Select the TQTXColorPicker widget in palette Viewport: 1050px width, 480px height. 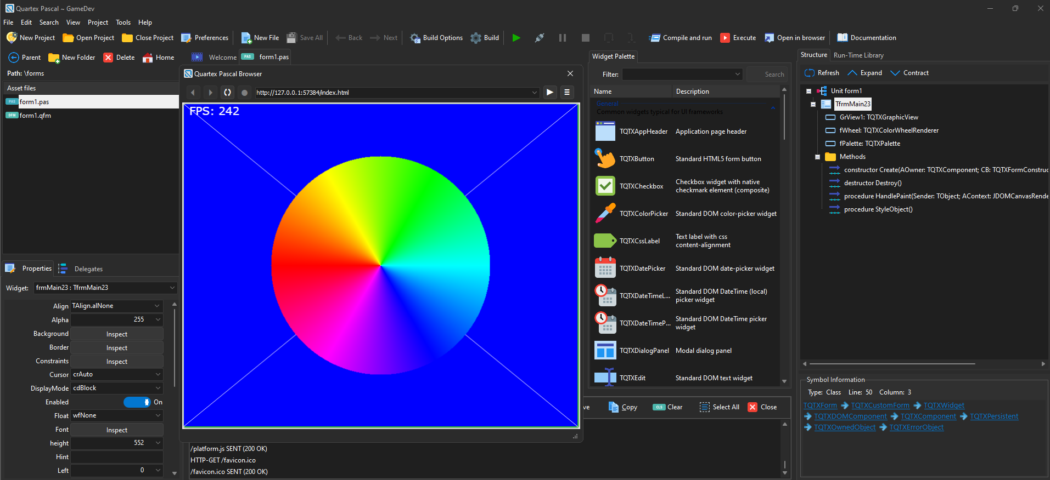(x=643, y=214)
